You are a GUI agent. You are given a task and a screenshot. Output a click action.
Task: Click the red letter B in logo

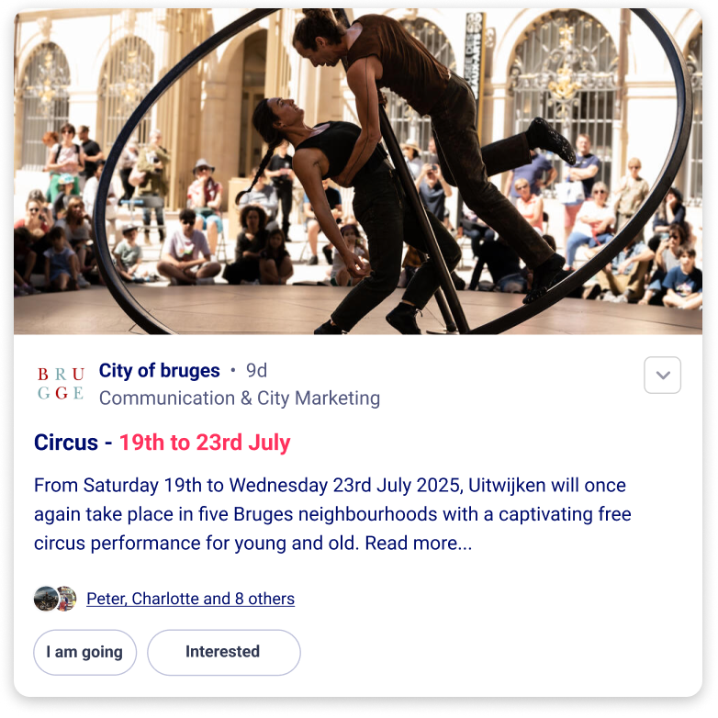coord(43,374)
